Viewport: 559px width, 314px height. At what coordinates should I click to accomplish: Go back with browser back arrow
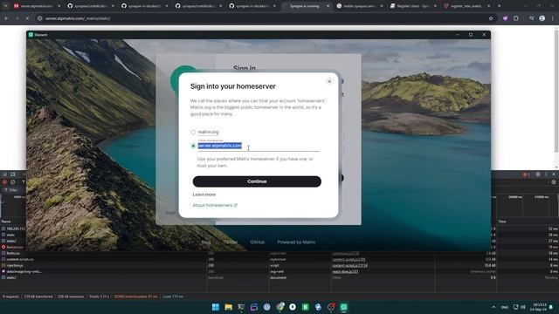coord(6,18)
